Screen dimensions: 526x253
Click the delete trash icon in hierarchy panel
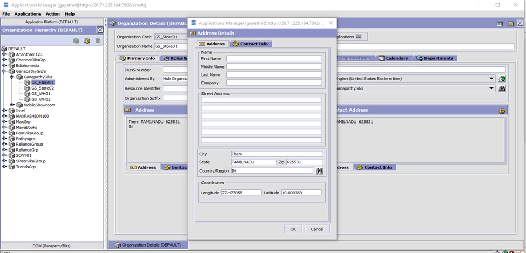coord(98,40)
